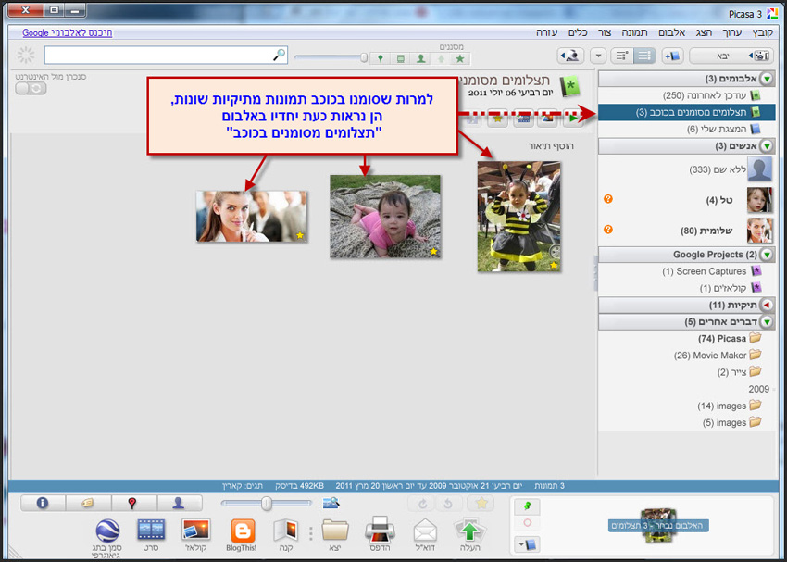Open the אלבום (Album) menu

(672, 33)
